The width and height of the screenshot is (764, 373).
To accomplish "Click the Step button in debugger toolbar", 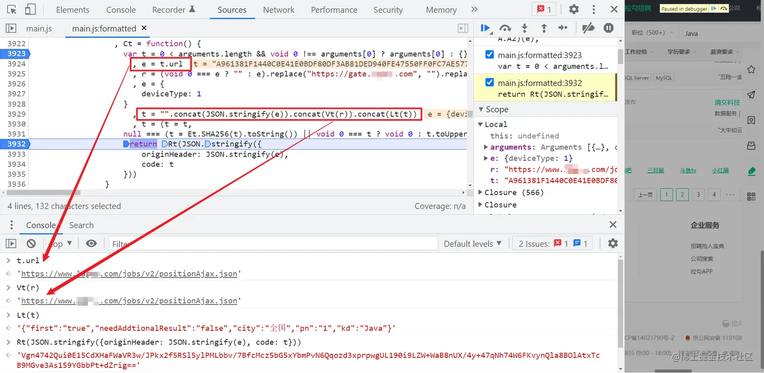I will [x=563, y=28].
